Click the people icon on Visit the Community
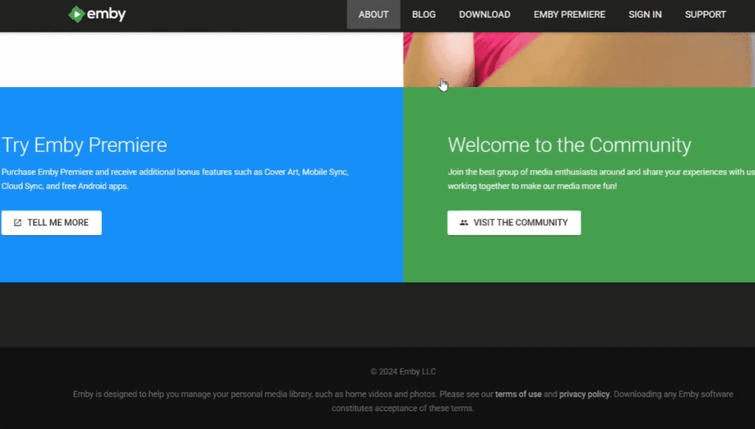Viewport: 755px width, 429px height. pos(464,223)
